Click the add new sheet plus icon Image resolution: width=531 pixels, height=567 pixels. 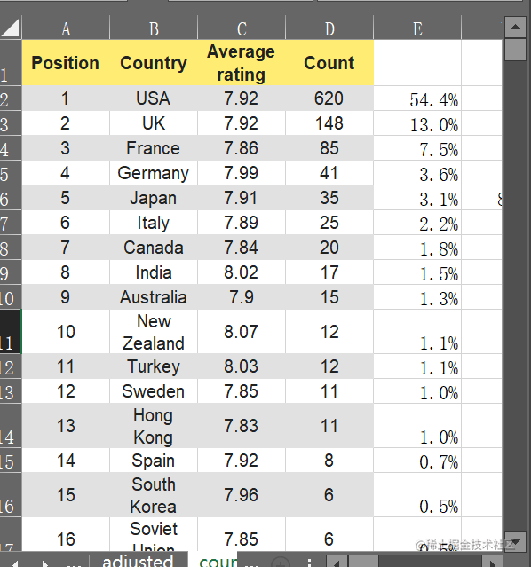click(281, 563)
